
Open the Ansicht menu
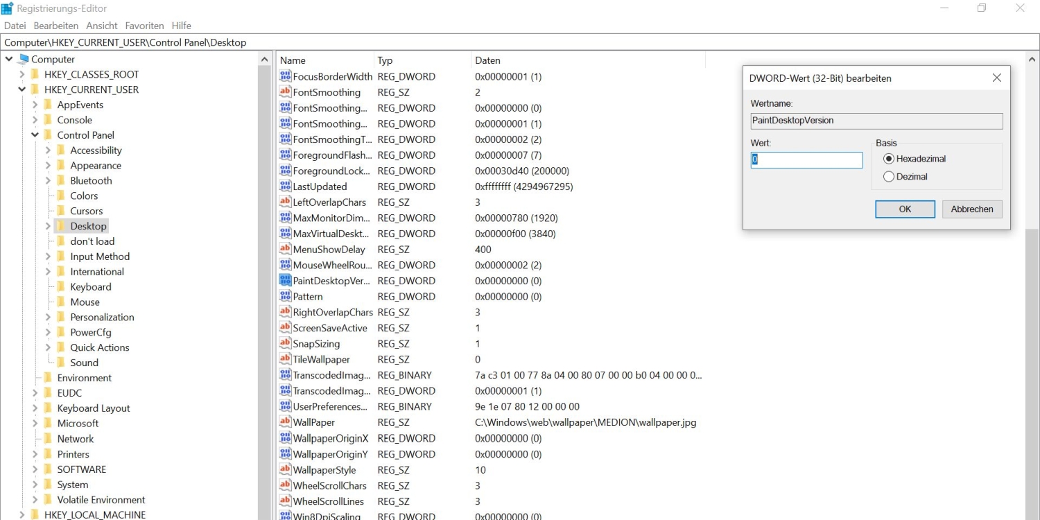(101, 25)
